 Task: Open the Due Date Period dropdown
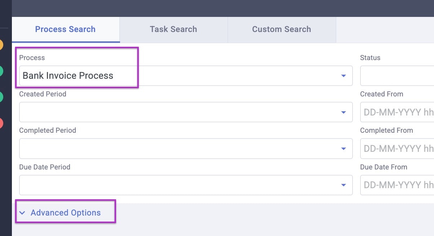[x=180, y=185]
